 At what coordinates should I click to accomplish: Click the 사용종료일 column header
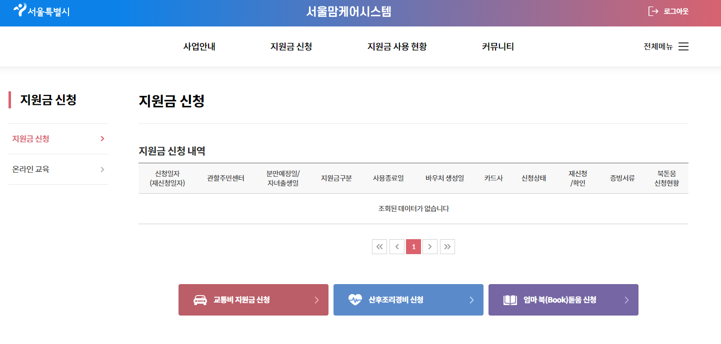pos(388,178)
